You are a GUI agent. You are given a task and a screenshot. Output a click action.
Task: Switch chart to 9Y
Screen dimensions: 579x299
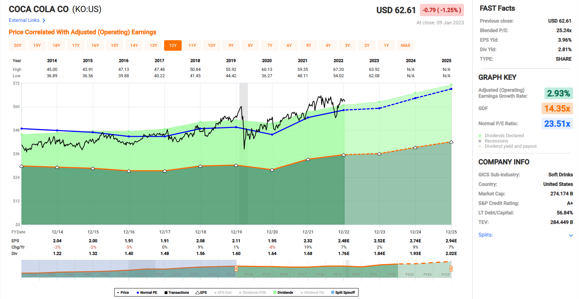231,45
